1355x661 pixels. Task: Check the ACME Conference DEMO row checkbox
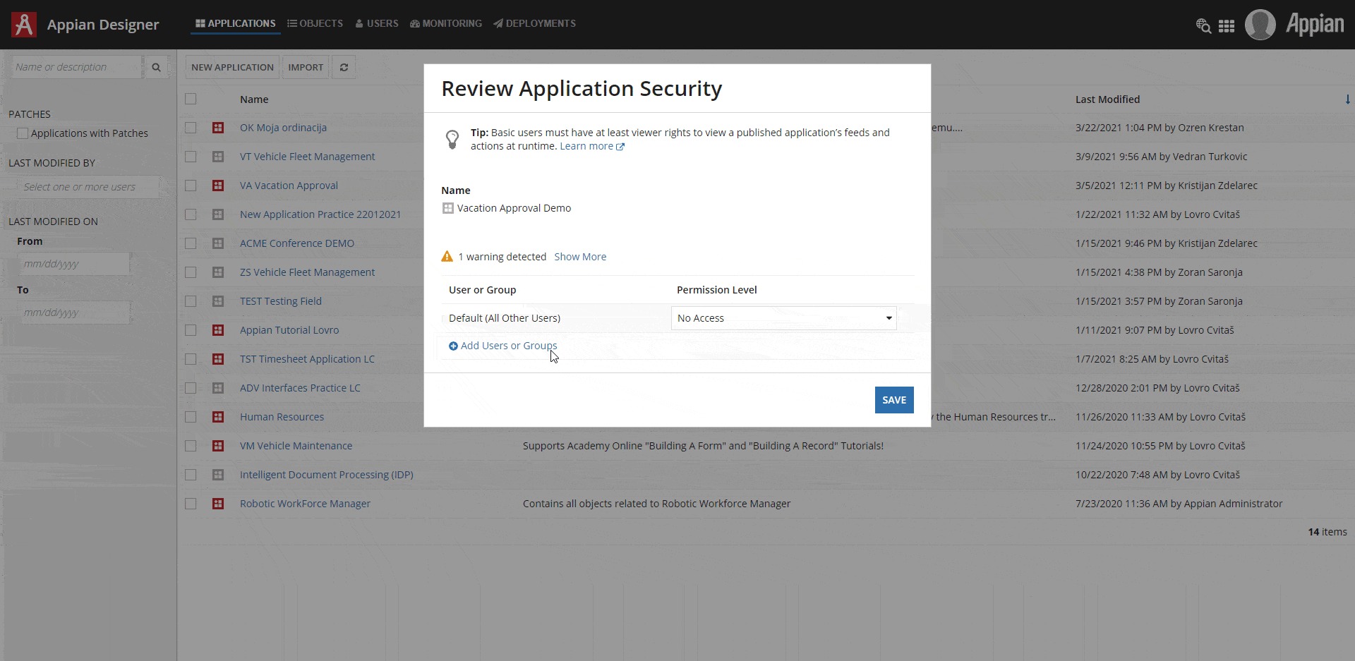(191, 243)
